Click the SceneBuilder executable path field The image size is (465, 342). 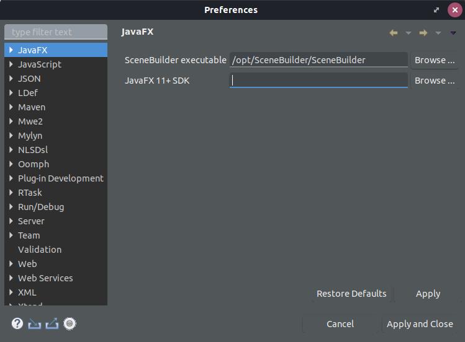[319, 59]
